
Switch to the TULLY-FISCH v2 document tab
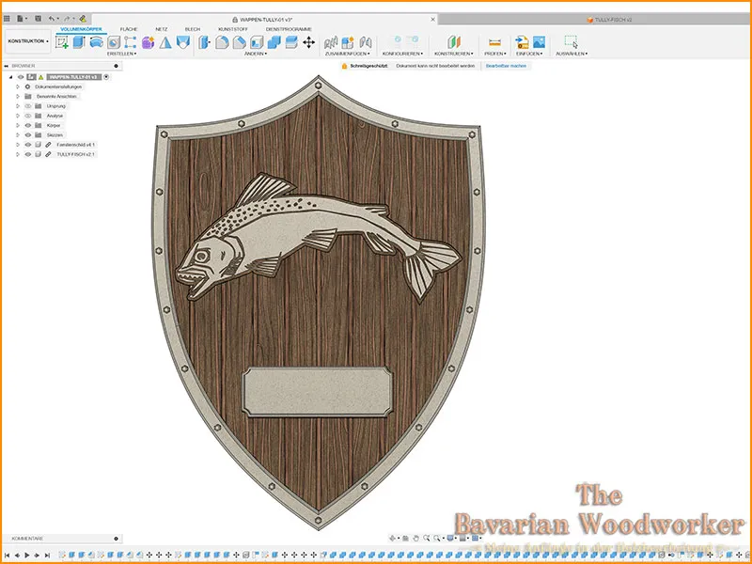(x=609, y=20)
